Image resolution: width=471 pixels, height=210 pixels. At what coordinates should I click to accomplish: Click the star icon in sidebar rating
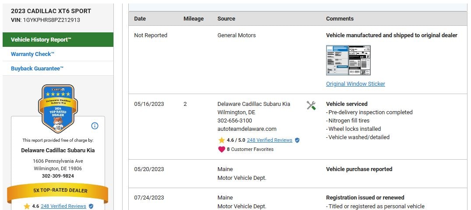click(x=27, y=206)
